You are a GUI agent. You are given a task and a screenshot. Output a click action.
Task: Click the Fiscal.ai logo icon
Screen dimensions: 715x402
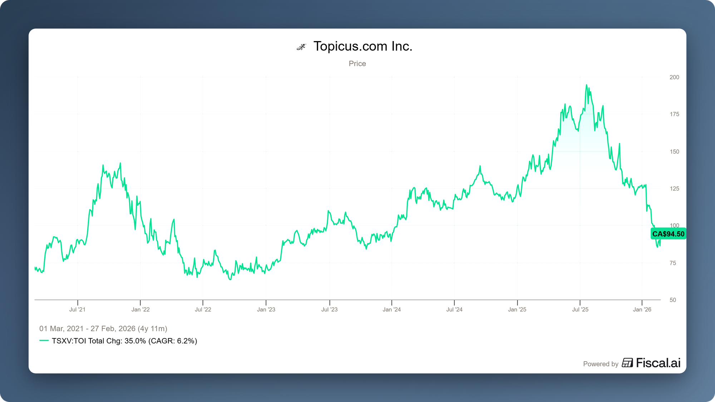click(627, 363)
